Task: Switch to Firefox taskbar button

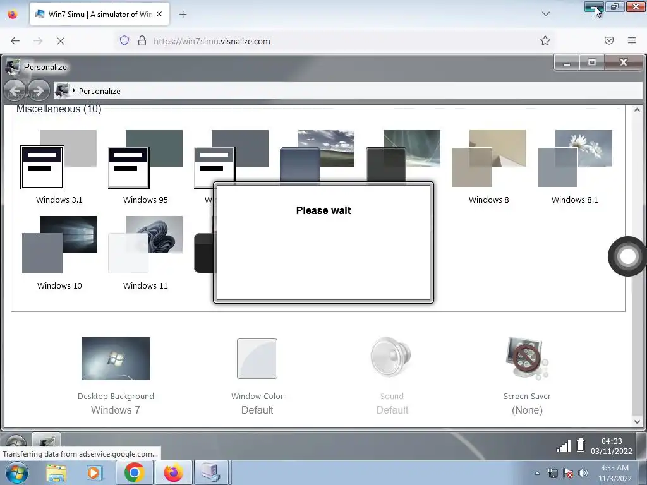Action: click(173, 472)
